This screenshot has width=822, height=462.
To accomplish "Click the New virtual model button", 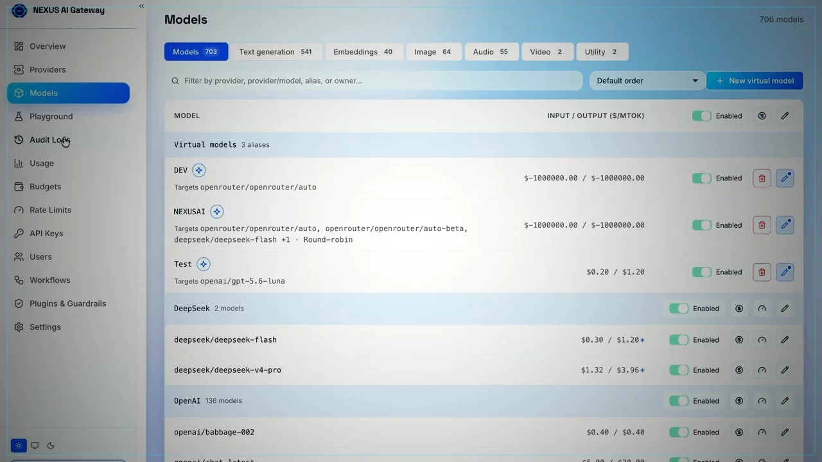I will pos(755,81).
